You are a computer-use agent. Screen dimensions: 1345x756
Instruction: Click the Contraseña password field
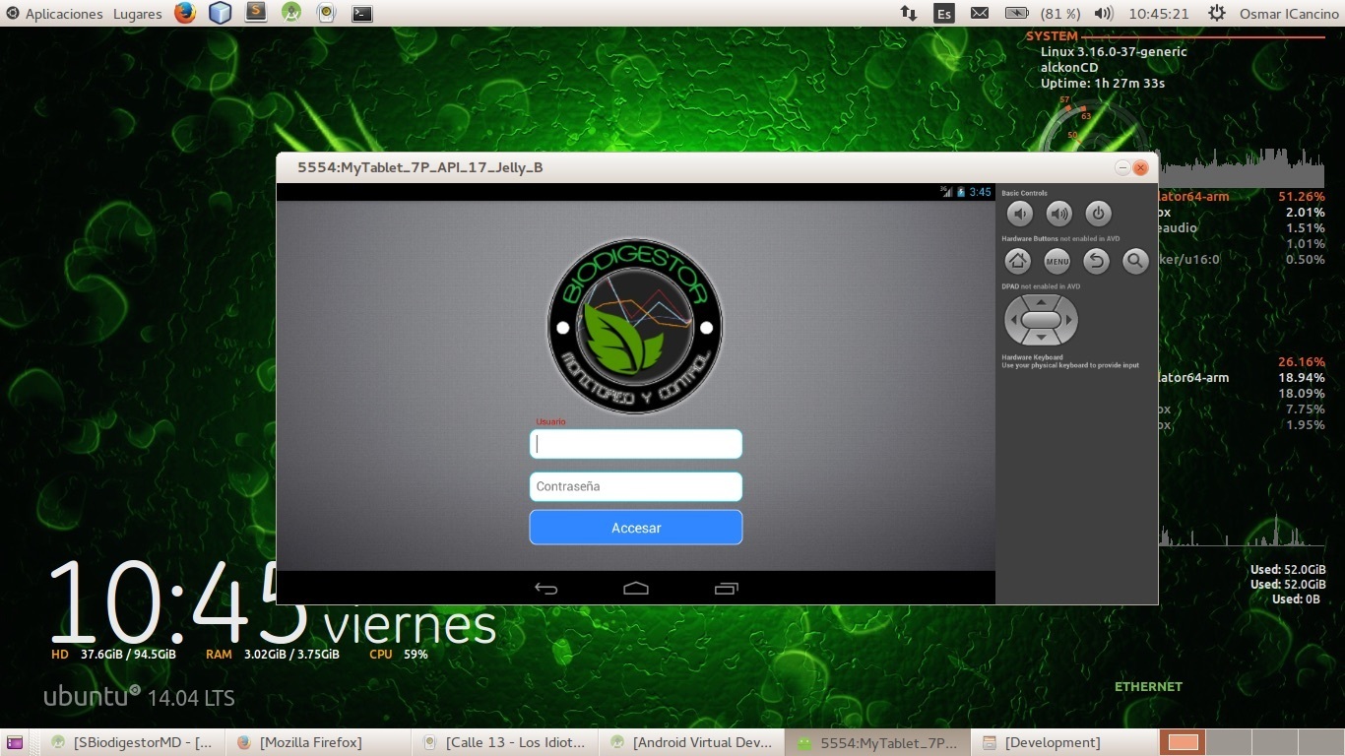(635, 485)
